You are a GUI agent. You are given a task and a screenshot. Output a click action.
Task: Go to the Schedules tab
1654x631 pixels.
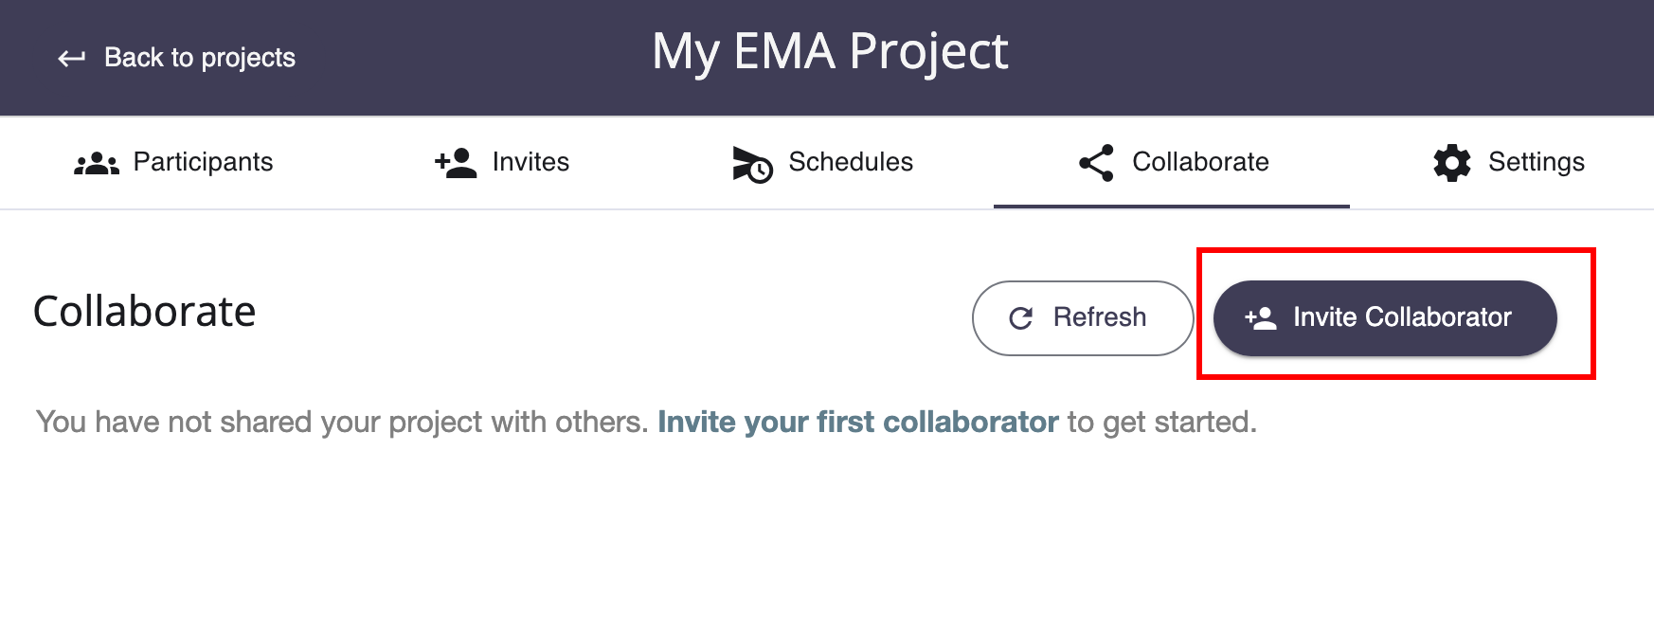tap(822, 162)
